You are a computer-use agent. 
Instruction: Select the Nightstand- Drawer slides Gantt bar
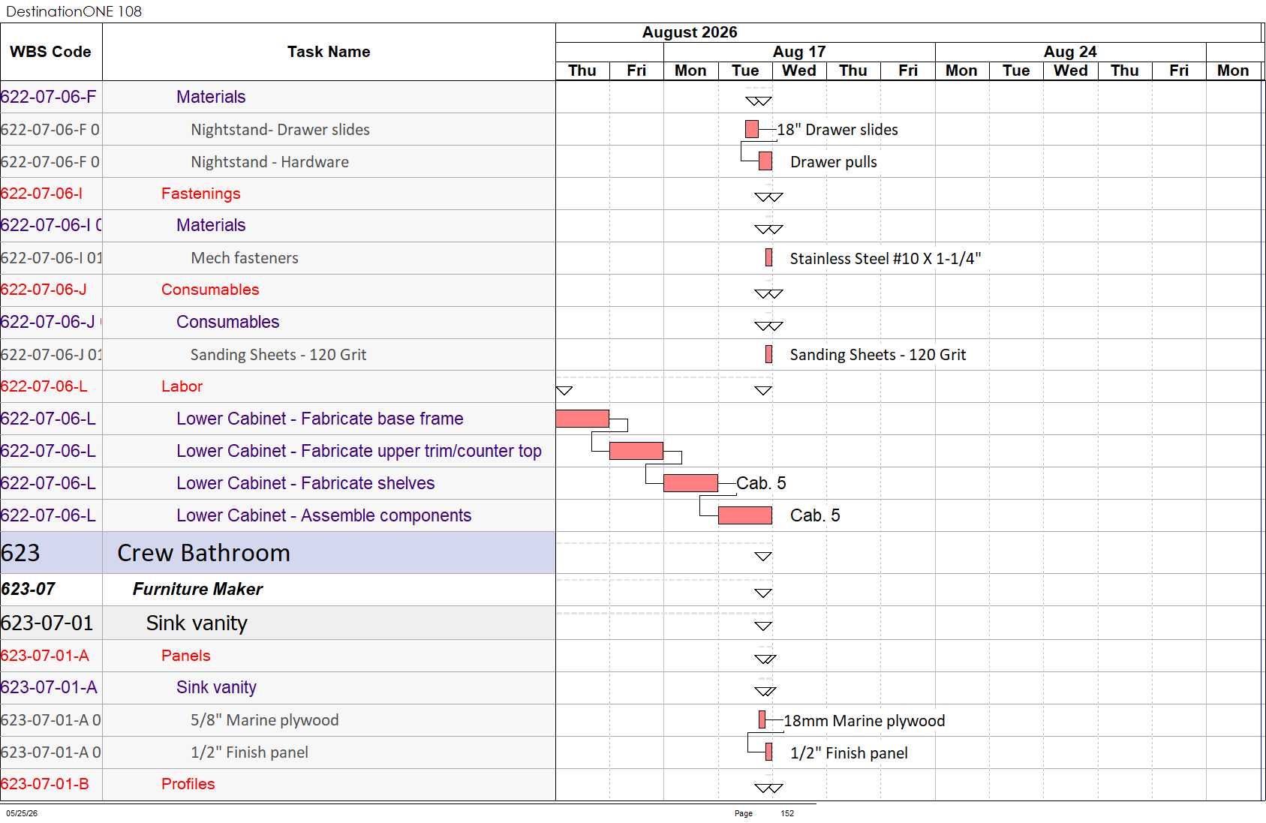point(752,129)
